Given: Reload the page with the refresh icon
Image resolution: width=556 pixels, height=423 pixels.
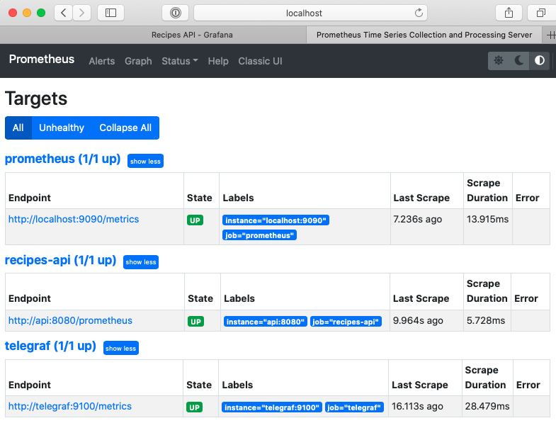Looking at the screenshot, I should coord(419,13).
